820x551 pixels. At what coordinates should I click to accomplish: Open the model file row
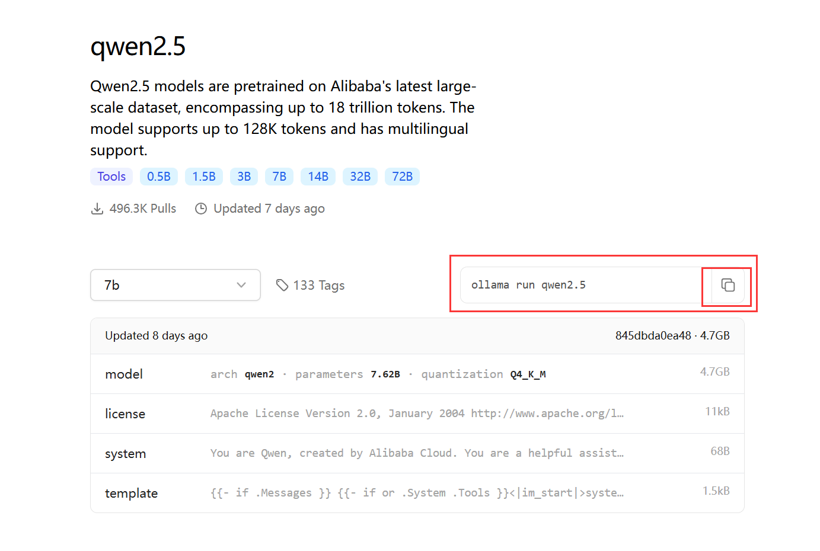coord(417,374)
